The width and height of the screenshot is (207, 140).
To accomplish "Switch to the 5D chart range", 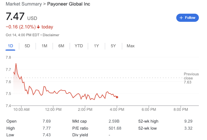I will (27, 46).
